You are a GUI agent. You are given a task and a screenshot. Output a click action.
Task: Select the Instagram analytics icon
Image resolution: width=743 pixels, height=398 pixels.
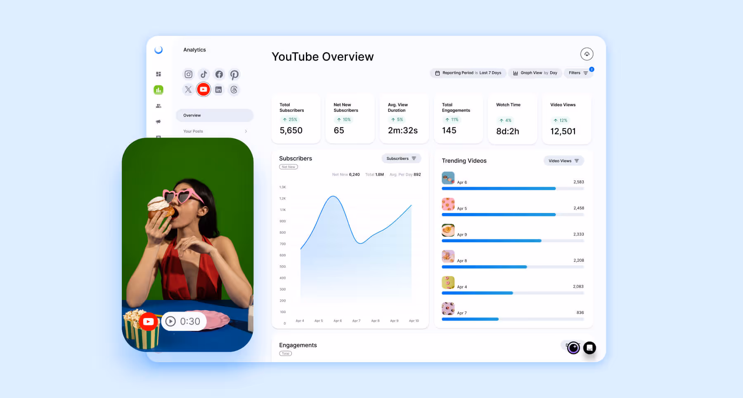[188, 74]
